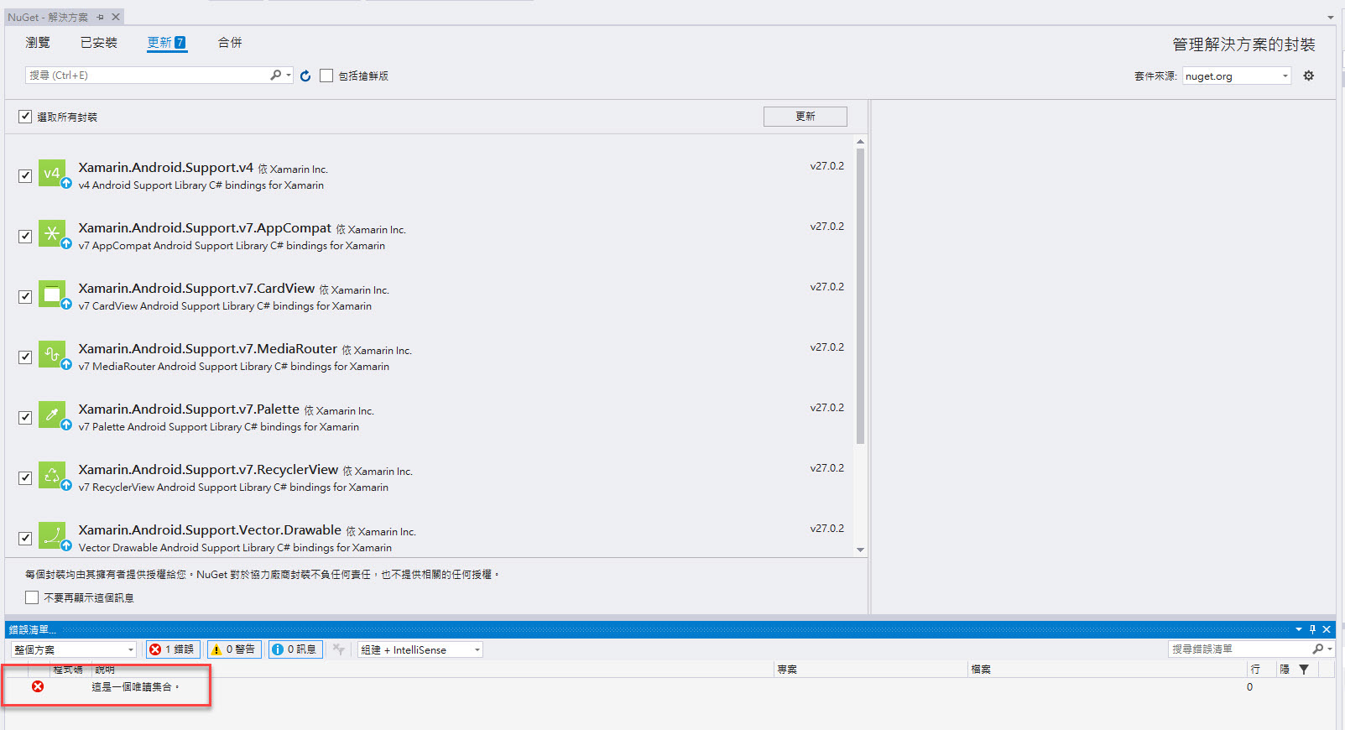Open the document window dropdown arrow
The height and width of the screenshot is (730, 1345).
click(1331, 17)
